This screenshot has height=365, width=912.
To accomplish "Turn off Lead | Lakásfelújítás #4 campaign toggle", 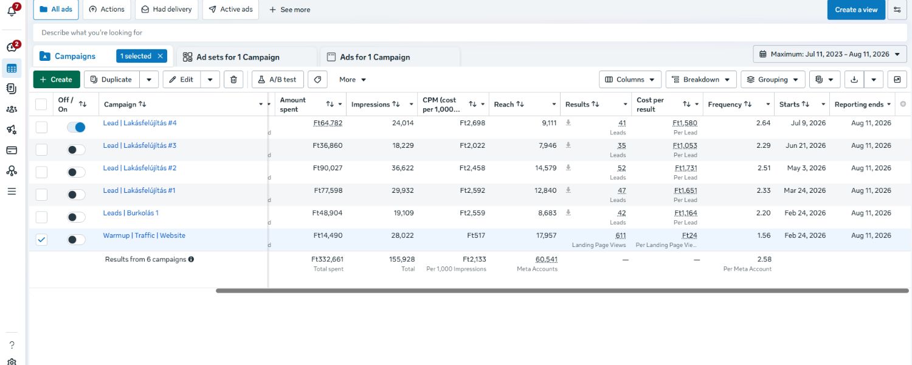I will 76,127.
